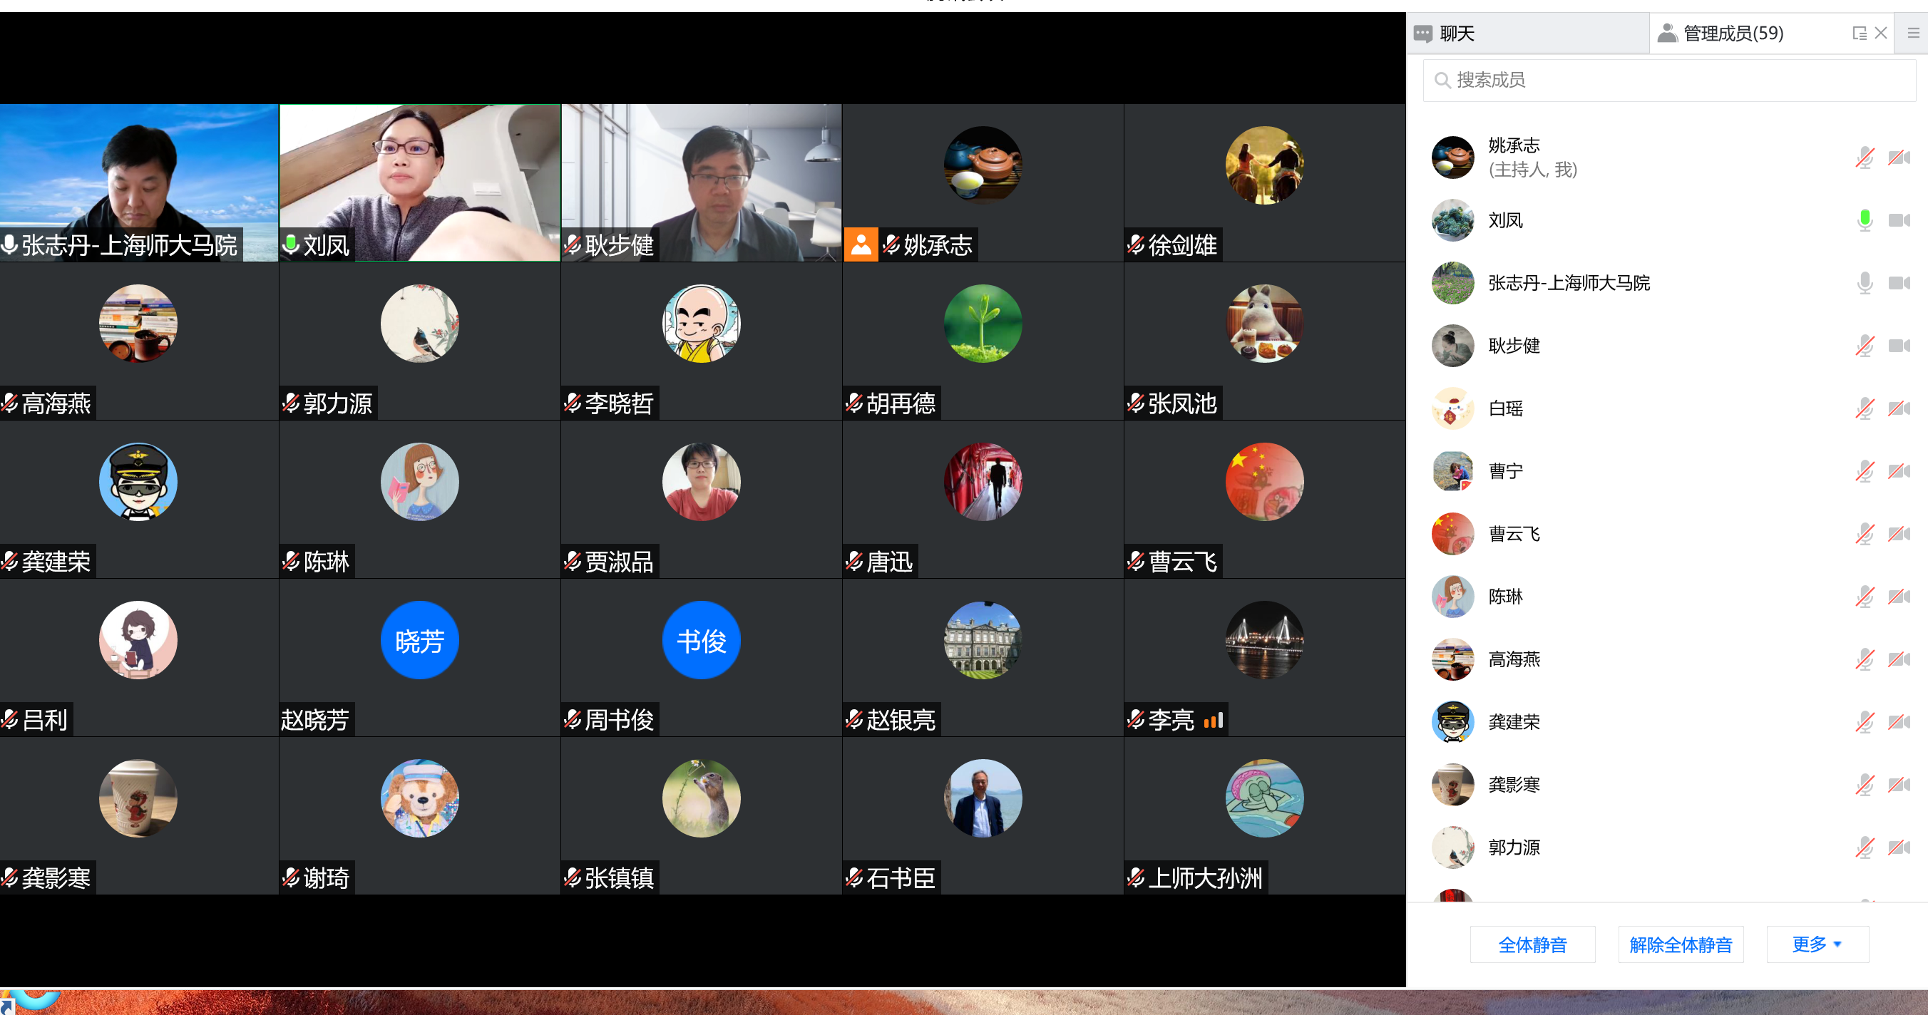Screen dimensions: 1928x1015
Task: Click 李亮's signal strength bars indicator
Action: pos(1214,719)
